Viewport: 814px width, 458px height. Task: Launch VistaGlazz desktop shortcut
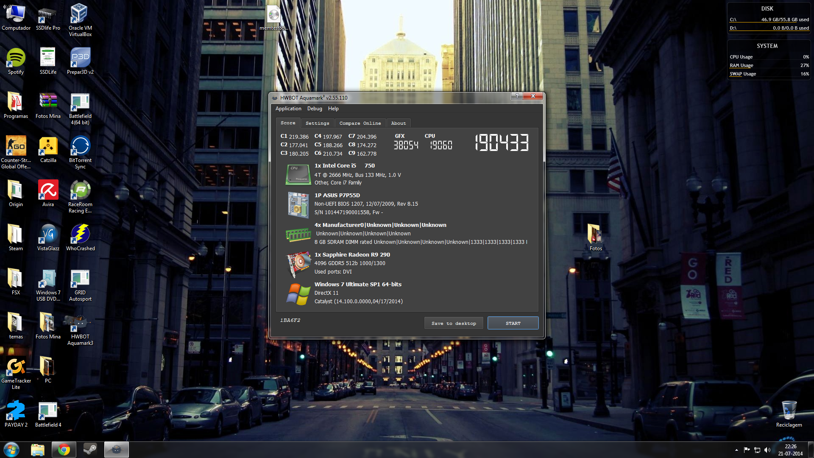[48, 238]
